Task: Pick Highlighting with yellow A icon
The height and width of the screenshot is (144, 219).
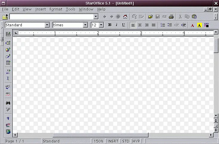Action: (x=199, y=25)
